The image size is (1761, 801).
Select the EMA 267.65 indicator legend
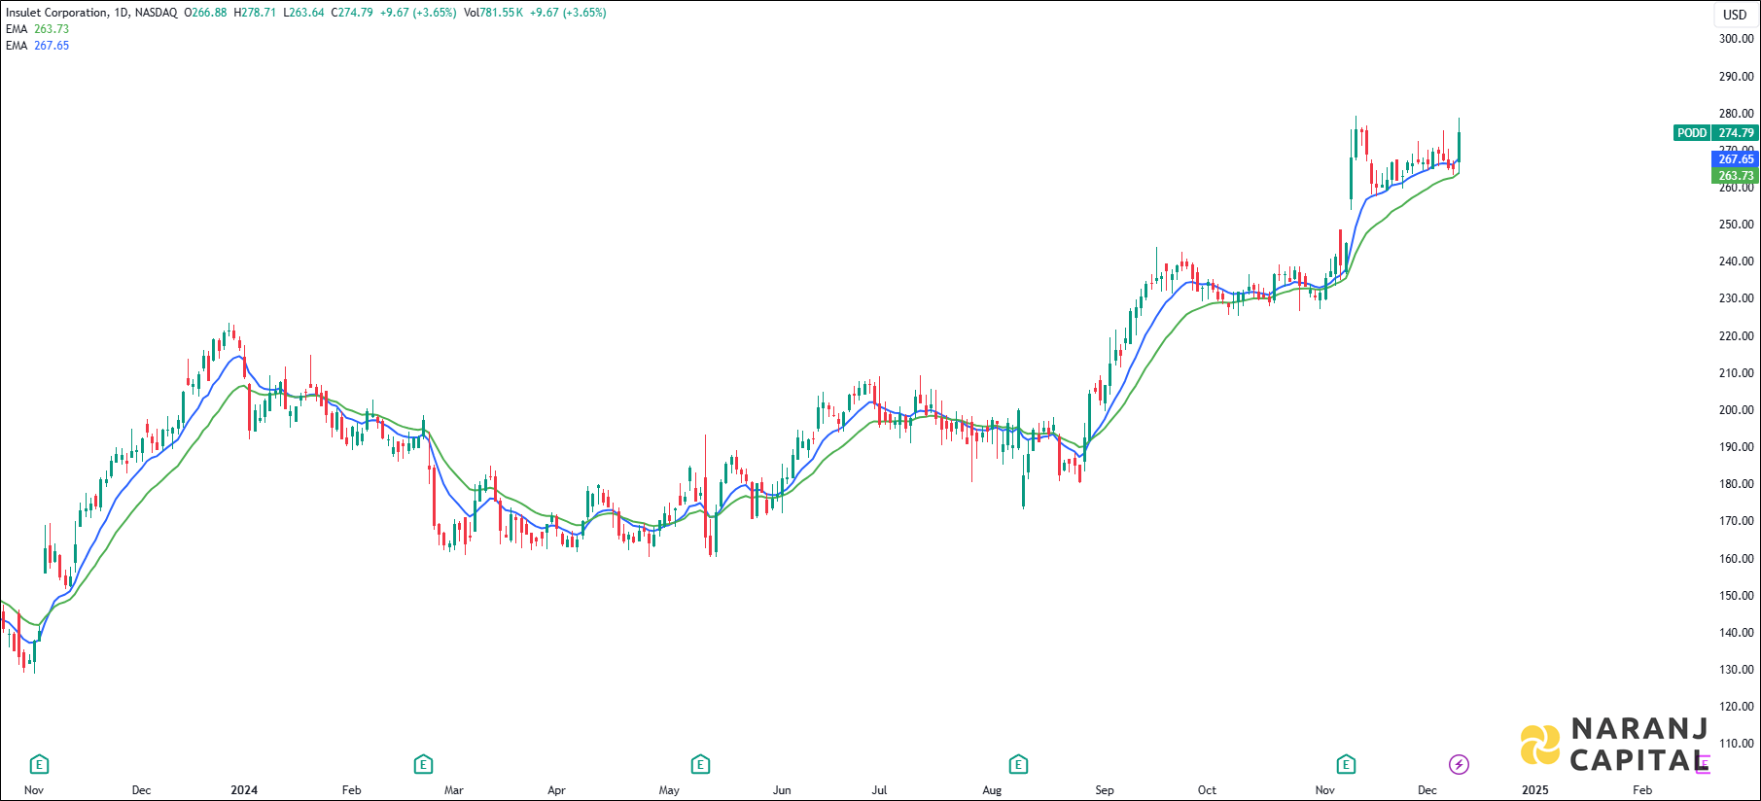coord(37,46)
